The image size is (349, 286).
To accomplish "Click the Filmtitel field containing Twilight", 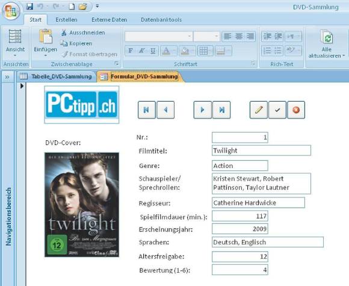I will 261,151.
